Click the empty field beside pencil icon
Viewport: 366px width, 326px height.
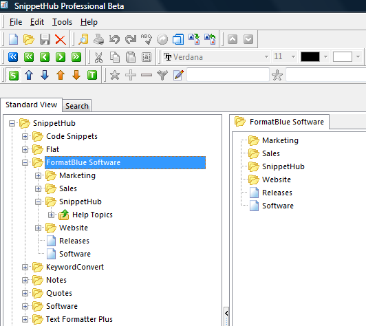coord(228,75)
